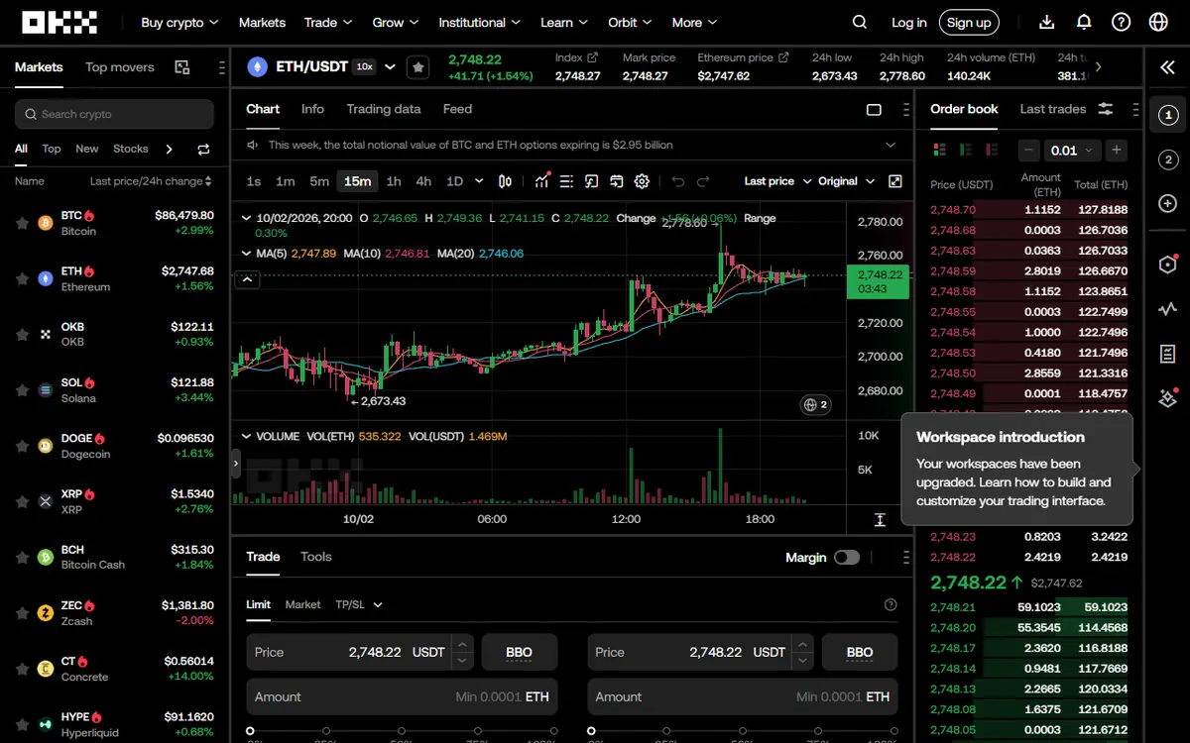Open the 0.01 depth precision dropdown
The height and width of the screenshot is (743, 1190).
[x=1071, y=151]
